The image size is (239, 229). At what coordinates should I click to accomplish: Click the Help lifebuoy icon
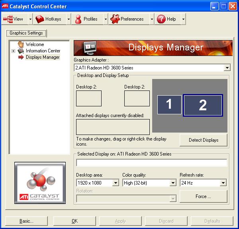click(x=161, y=19)
